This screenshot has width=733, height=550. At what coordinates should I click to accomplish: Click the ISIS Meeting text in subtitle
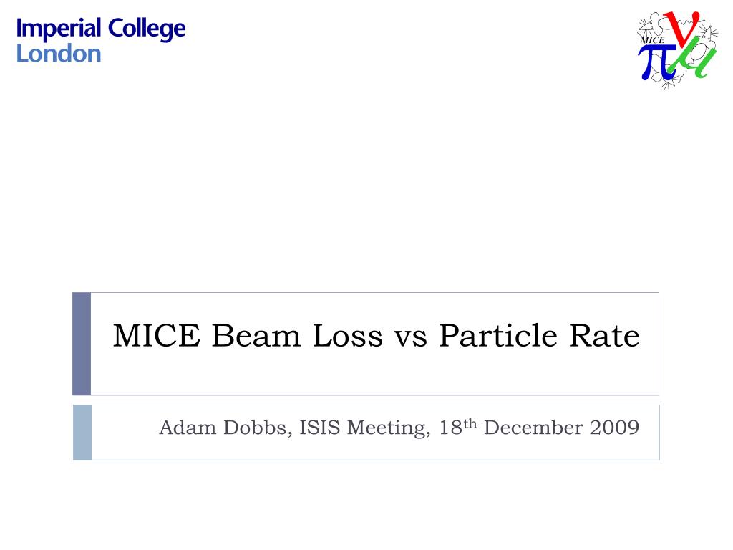pos(363,428)
